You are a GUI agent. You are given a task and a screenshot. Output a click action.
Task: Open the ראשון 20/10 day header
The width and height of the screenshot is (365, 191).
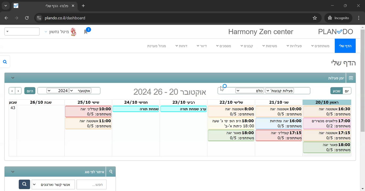327,102
